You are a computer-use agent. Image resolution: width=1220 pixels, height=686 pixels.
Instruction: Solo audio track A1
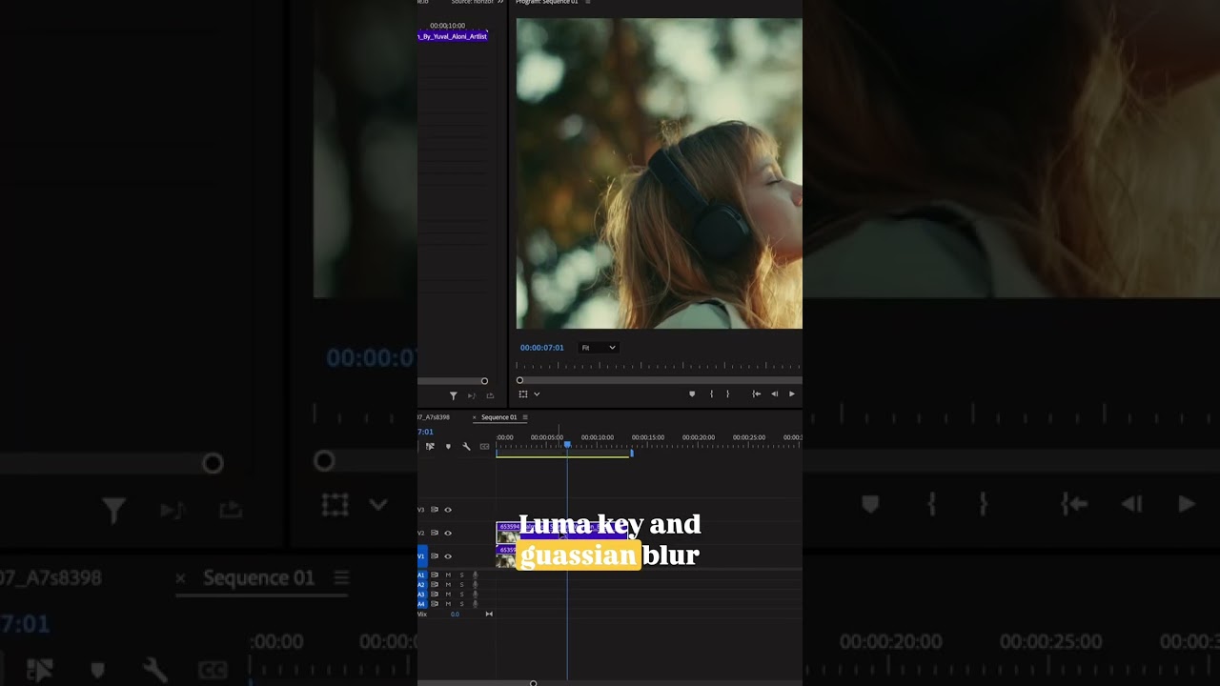pyautogui.click(x=461, y=575)
